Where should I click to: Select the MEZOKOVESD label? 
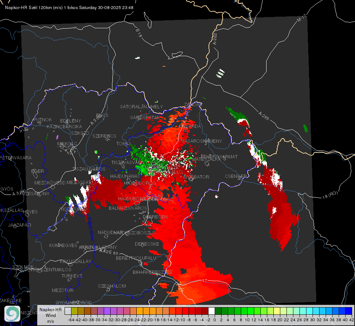click(x=50, y=183)
